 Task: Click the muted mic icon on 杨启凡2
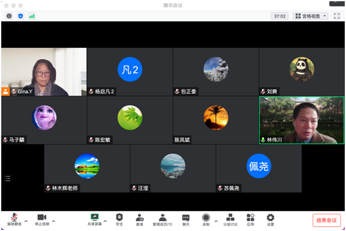pyautogui.click(x=91, y=91)
